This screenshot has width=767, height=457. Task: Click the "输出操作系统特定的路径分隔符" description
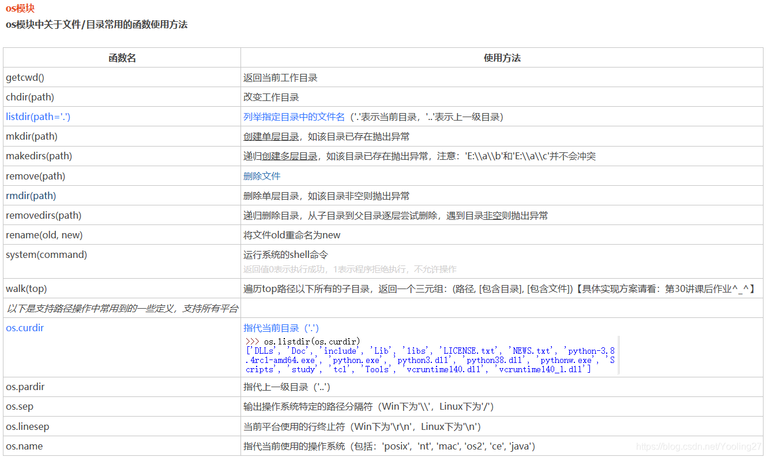click(369, 406)
